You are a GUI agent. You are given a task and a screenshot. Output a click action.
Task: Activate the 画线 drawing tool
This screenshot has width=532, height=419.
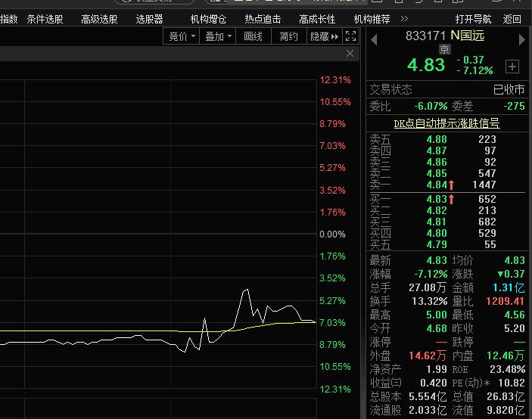coord(253,36)
